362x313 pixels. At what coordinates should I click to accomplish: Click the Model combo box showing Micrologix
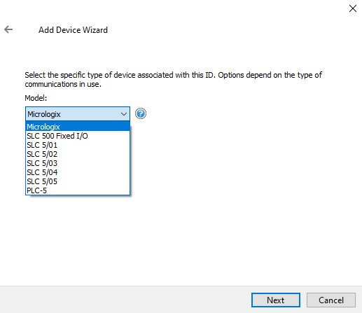coord(78,114)
